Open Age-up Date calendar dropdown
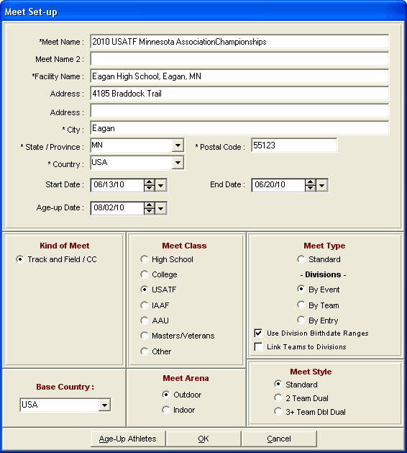The image size is (407, 453). (x=161, y=208)
